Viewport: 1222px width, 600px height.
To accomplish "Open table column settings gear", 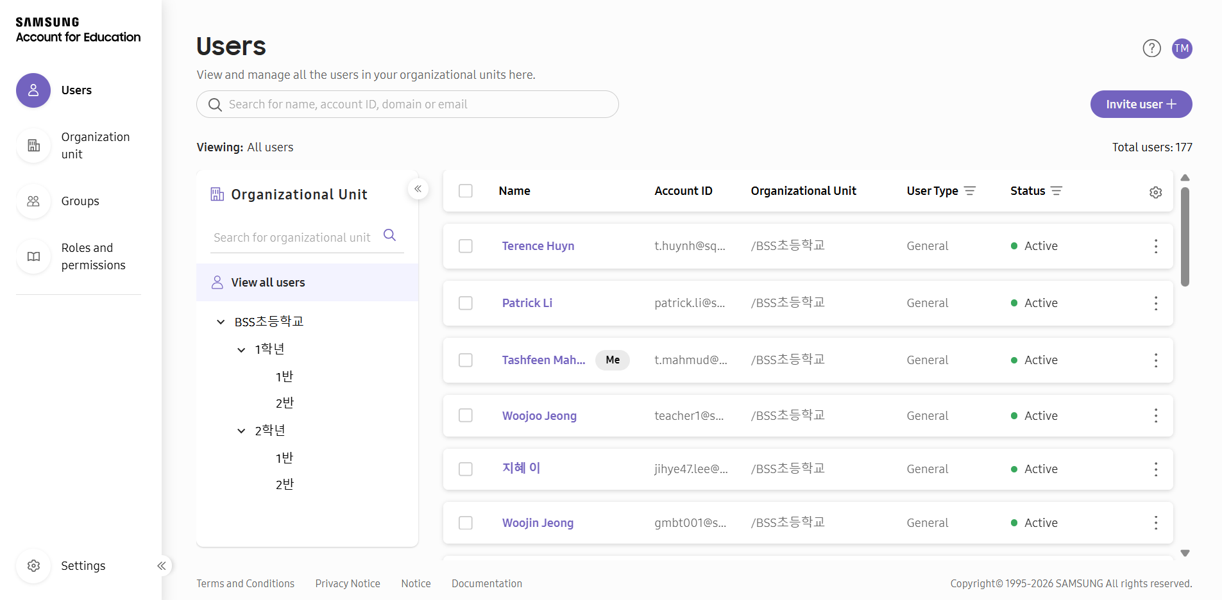I will (x=1156, y=192).
